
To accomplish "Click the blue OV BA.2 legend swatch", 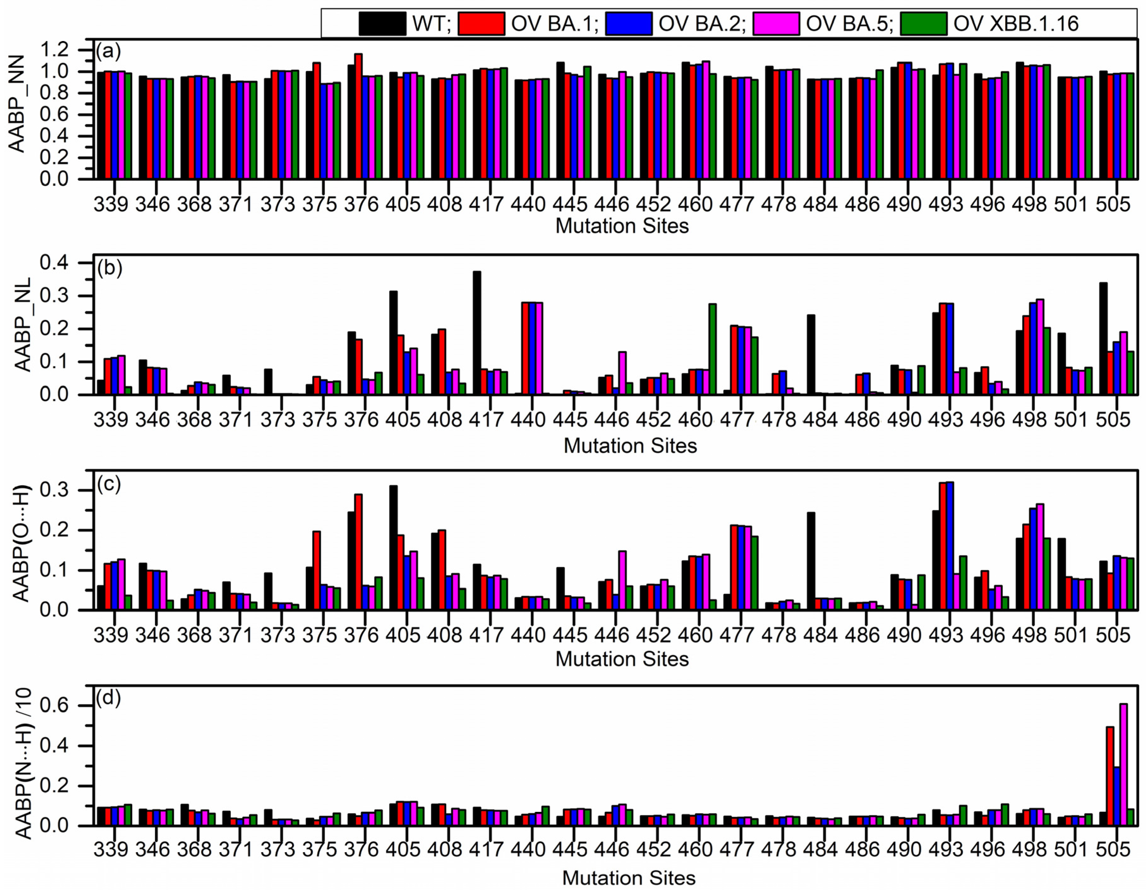I will coord(629,24).
